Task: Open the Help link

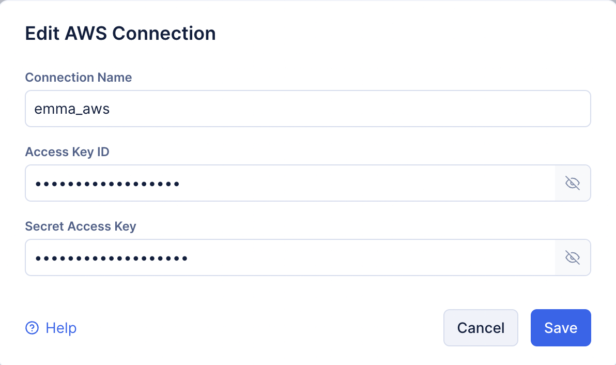Action: tap(61, 328)
